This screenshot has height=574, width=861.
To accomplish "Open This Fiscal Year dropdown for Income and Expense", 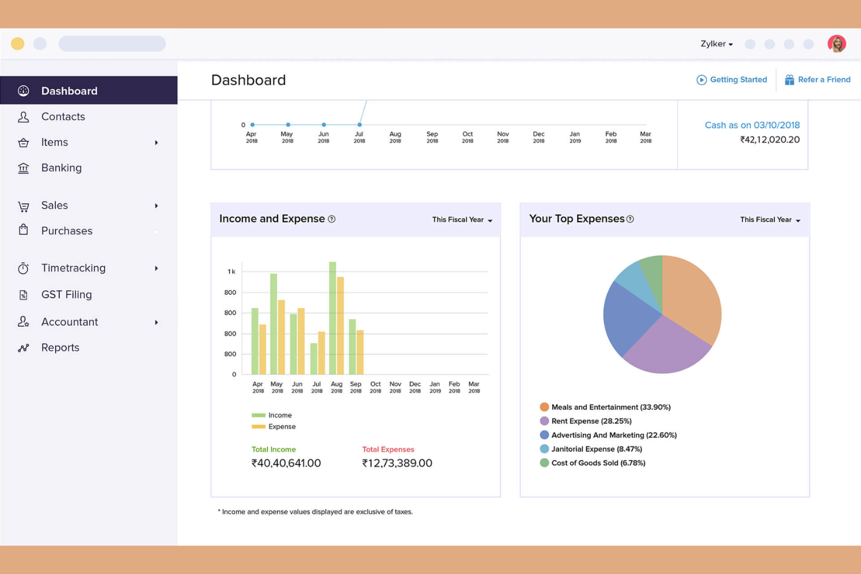I will (x=461, y=220).
